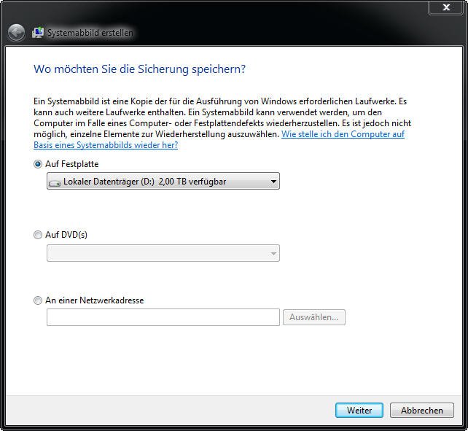Click the back arrow button
The height and width of the screenshot is (431, 468).
(x=16, y=32)
